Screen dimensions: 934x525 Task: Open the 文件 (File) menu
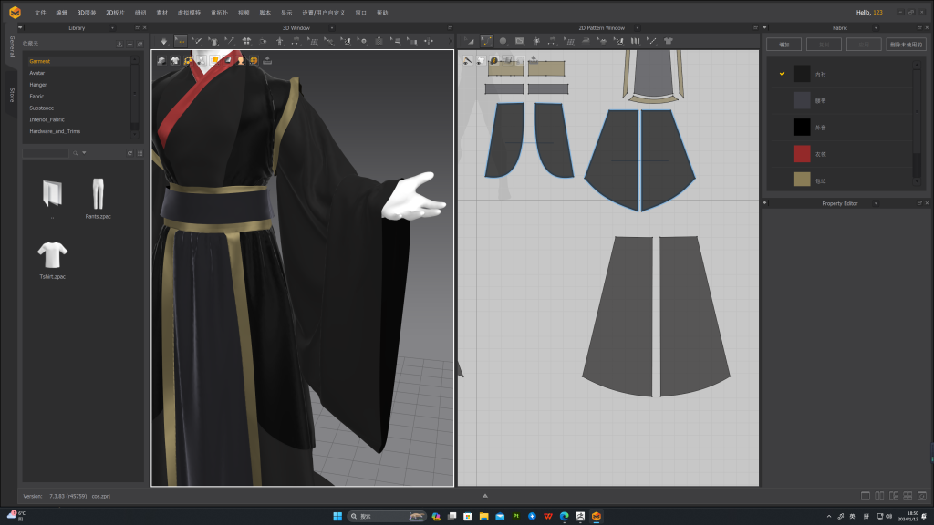point(40,13)
